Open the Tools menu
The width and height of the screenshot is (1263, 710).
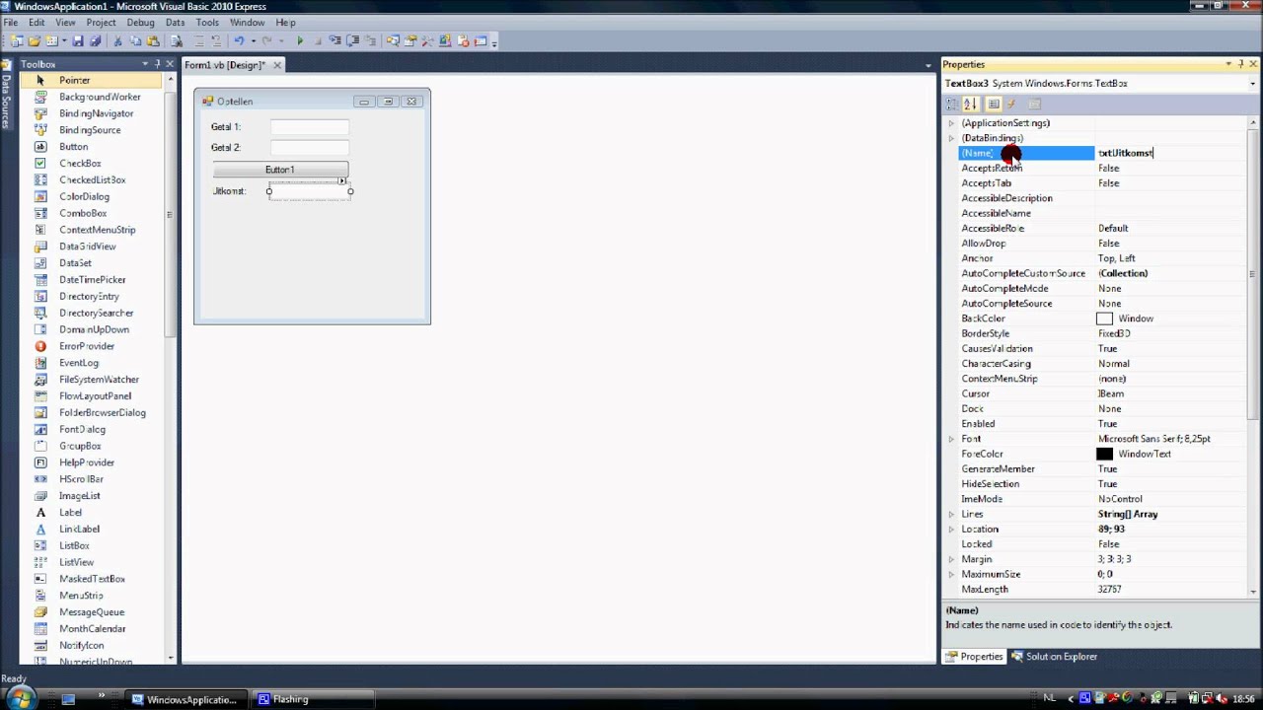click(207, 22)
